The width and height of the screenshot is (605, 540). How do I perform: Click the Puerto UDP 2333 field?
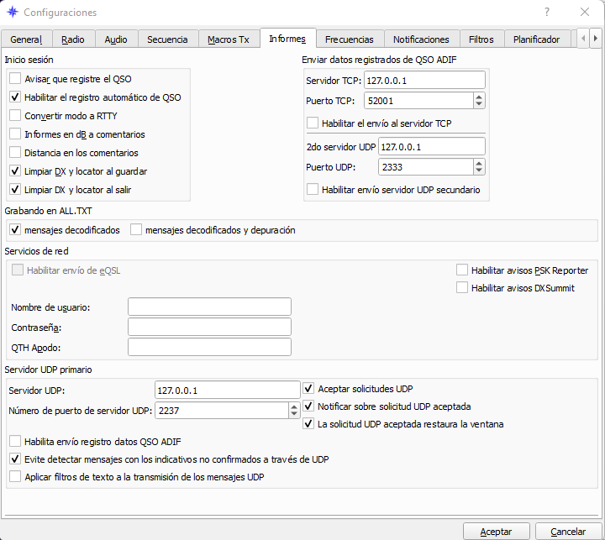[x=425, y=167]
